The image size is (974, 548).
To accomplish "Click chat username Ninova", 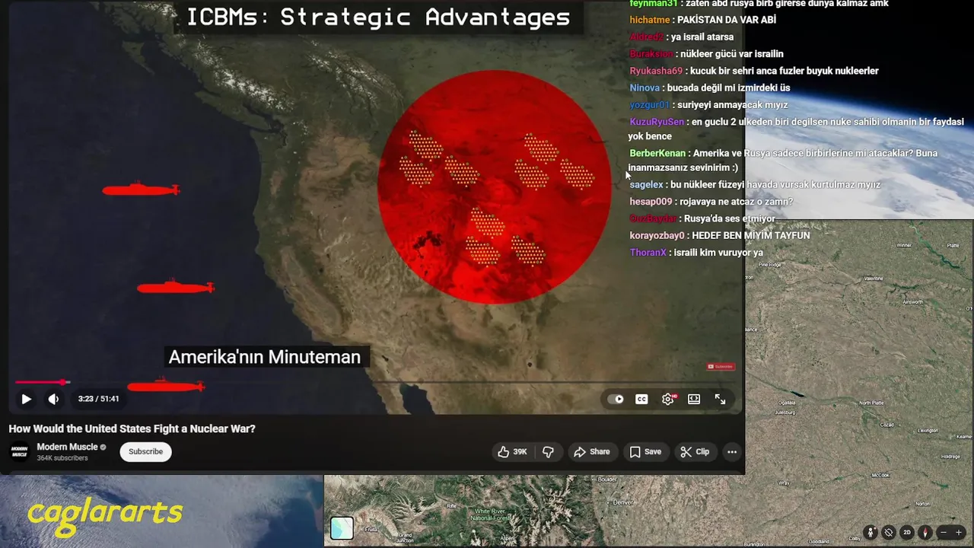I will click(645, 88).
